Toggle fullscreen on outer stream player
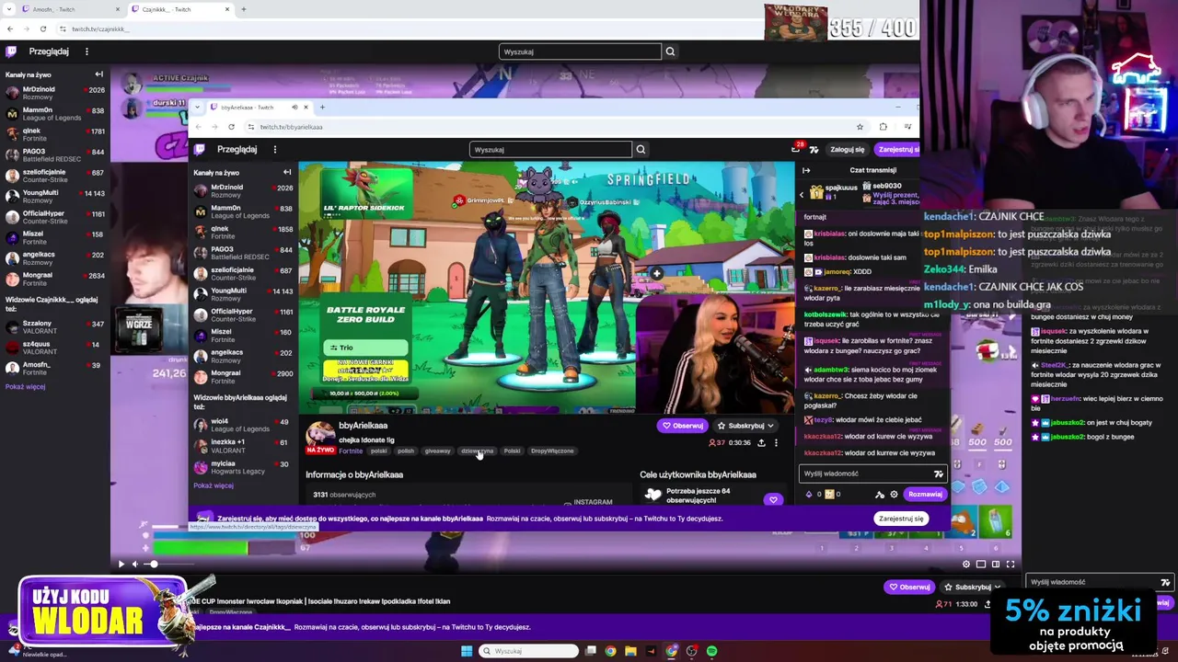Screen dimensions: 1178x662 pos(1010,564)
